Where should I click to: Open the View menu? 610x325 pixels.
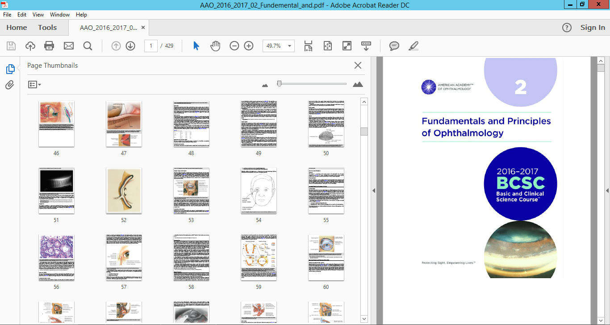[x=38, y=15]
